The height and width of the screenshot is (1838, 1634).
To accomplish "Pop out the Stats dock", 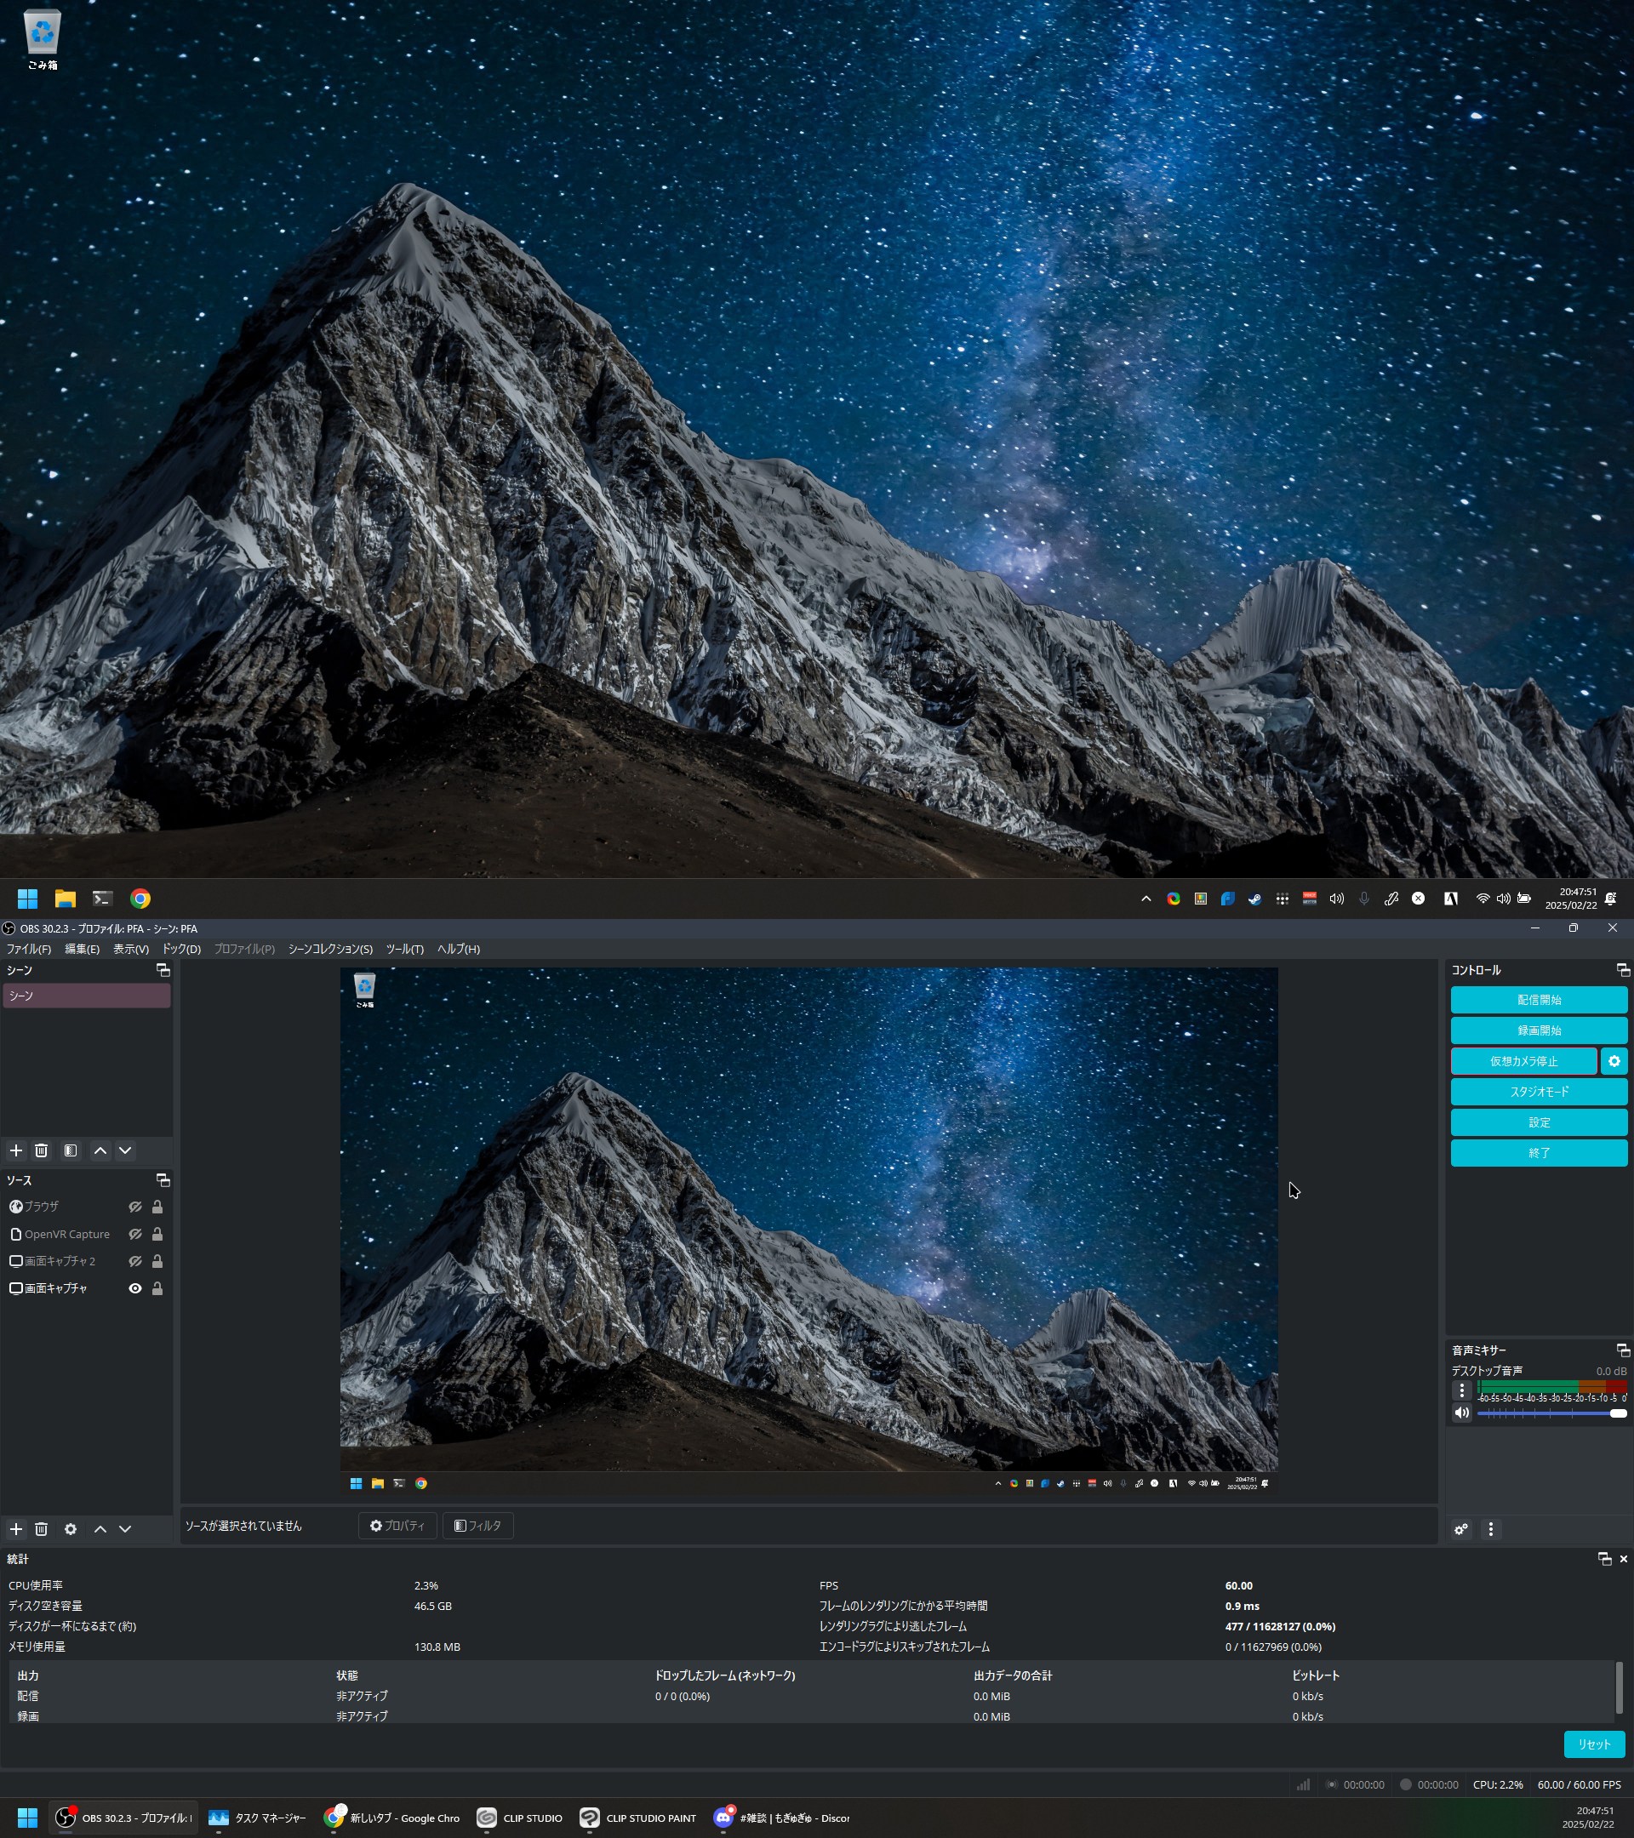I will [1603, 1558].
